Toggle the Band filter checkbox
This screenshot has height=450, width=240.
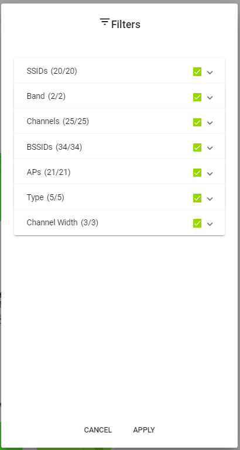coord(197,97)
